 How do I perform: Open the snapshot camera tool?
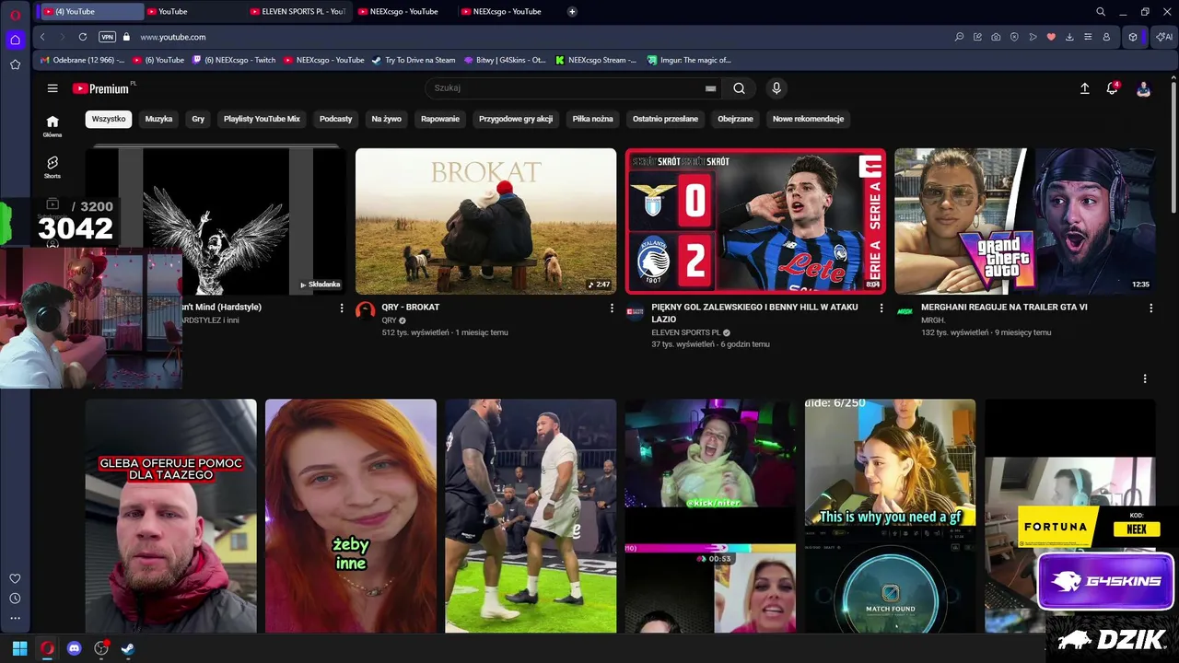point(996,37)
